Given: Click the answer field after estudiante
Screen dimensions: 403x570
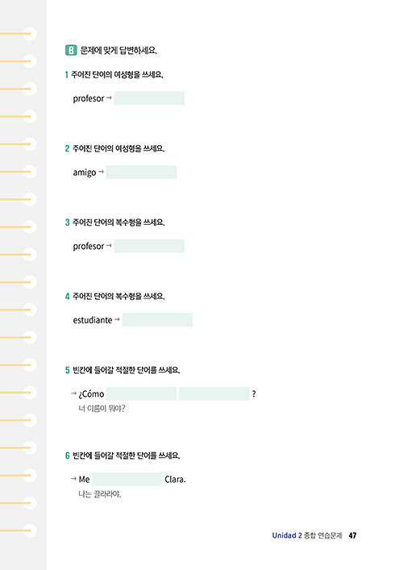Looking at the screenshot, I should point(157,319).
